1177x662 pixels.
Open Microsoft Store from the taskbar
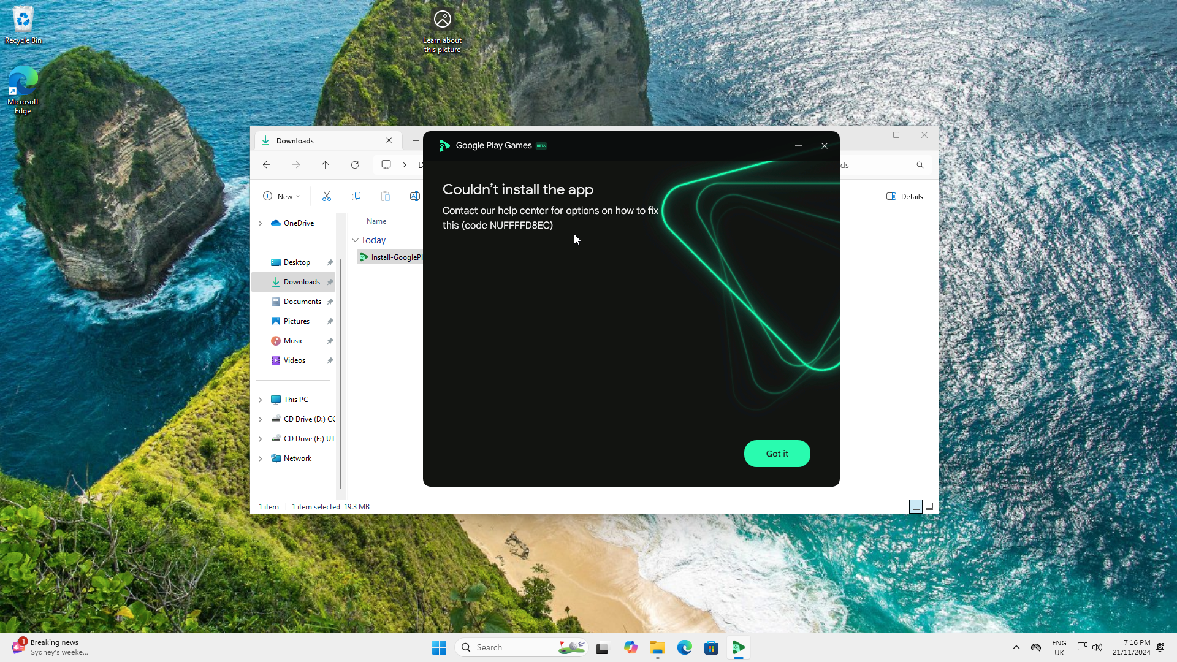(711, 647)
